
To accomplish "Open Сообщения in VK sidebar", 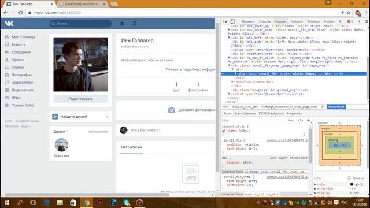I will 21,52.
